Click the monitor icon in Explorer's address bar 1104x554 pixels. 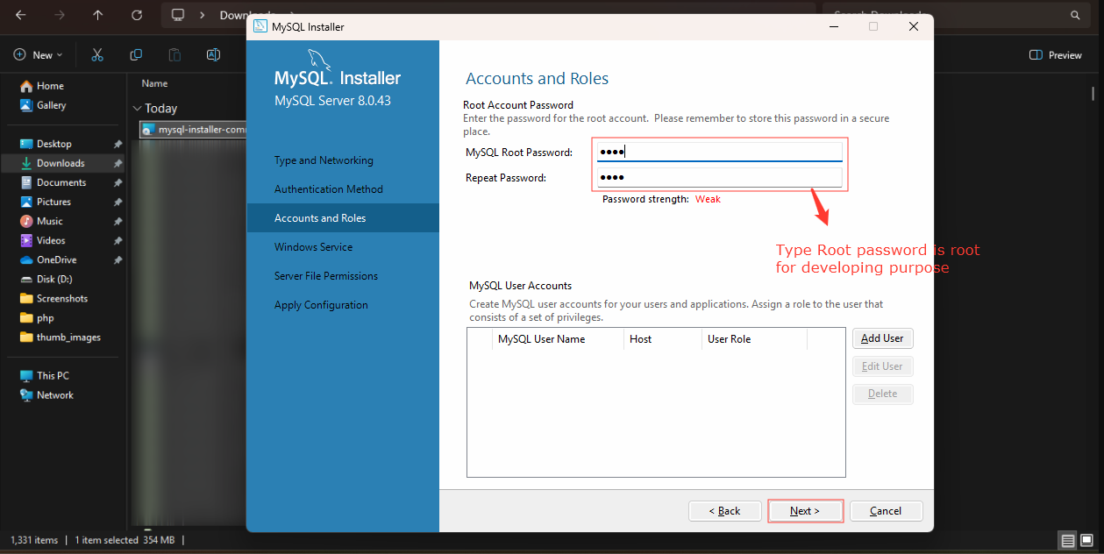[x=178, y=15]
